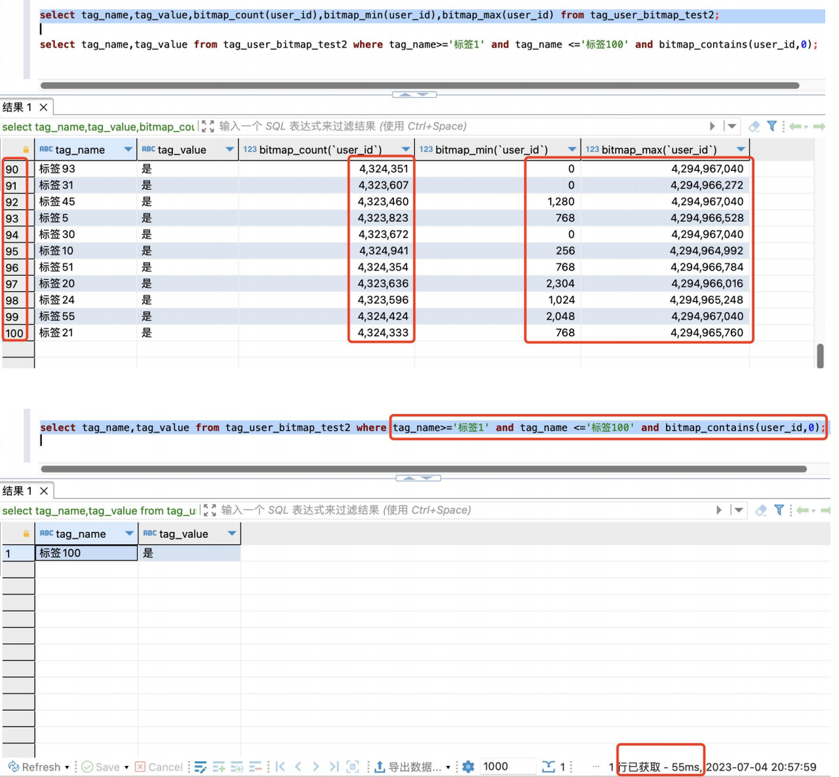Select the lower 结果 1 tab
The width and height of the screenshot is (839, 777).
tap(18, 491)
